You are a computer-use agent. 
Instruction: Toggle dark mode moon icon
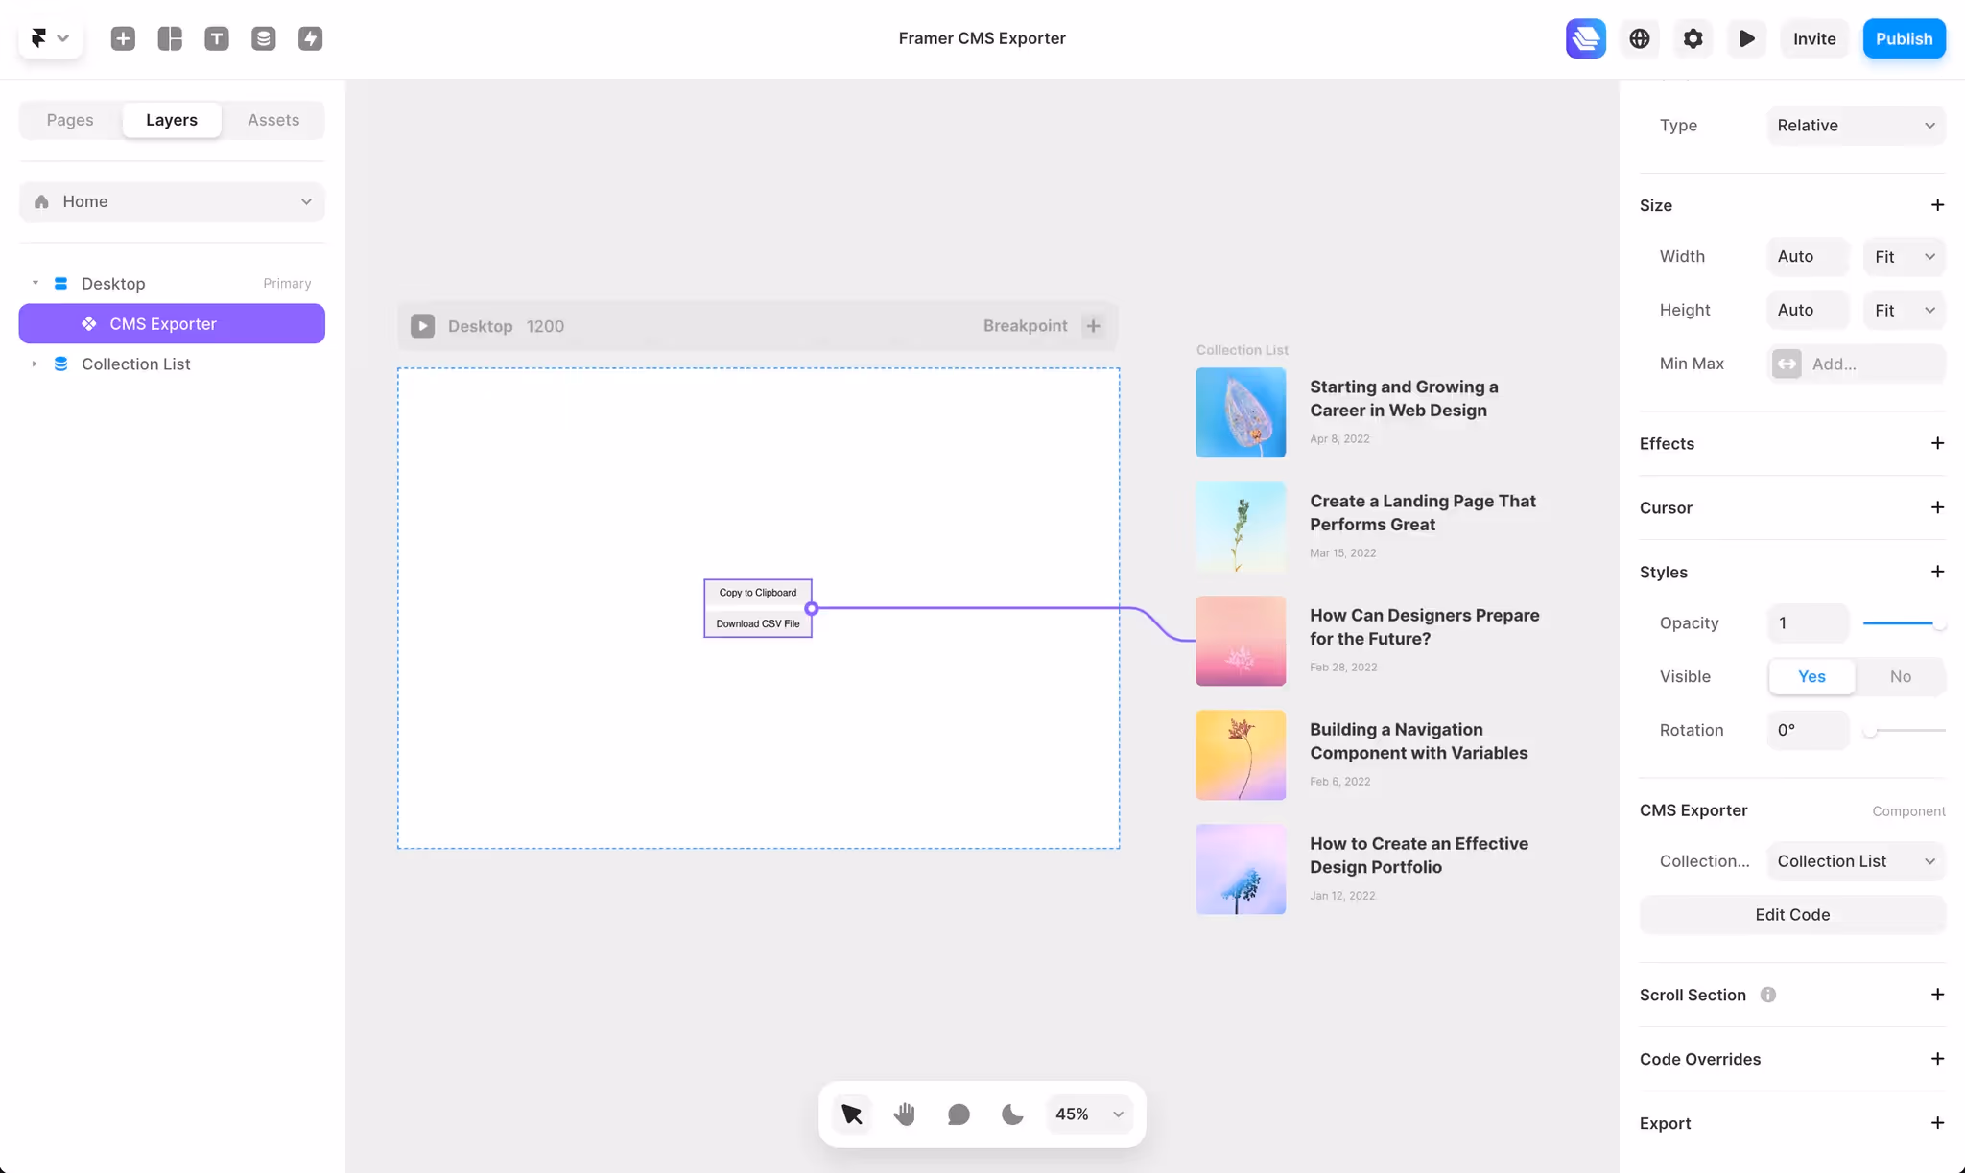tap(1012, 1114)
